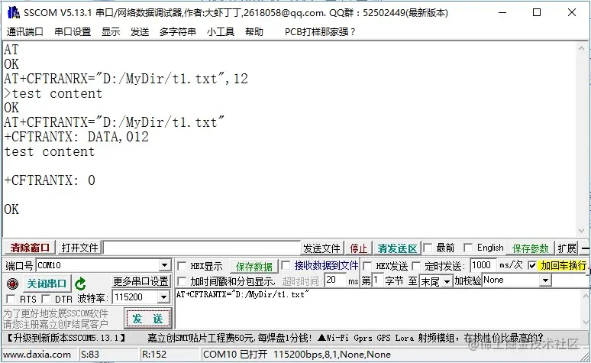Click the +CFTRANTX: DATA,012 line
The image size is (591, 363).
click(76, 137)
